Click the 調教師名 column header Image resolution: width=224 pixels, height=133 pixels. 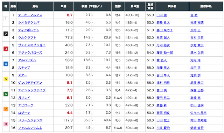click(x=206, y=6)
